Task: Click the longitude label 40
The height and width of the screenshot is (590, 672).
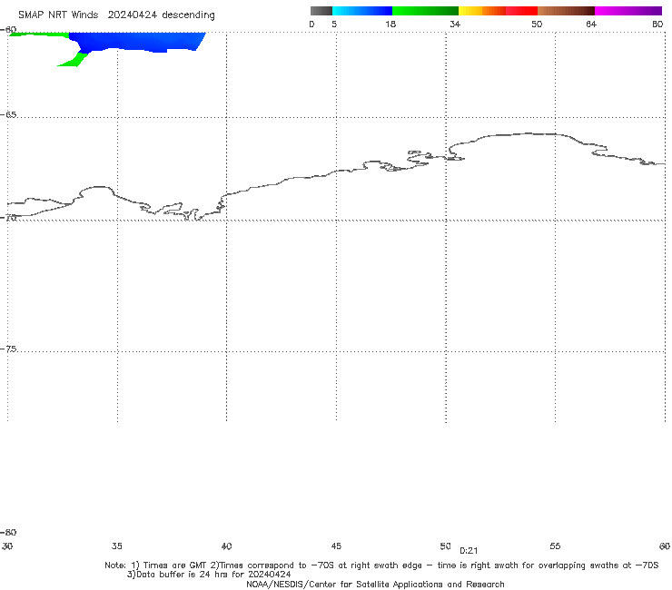Action: (226, 546)
